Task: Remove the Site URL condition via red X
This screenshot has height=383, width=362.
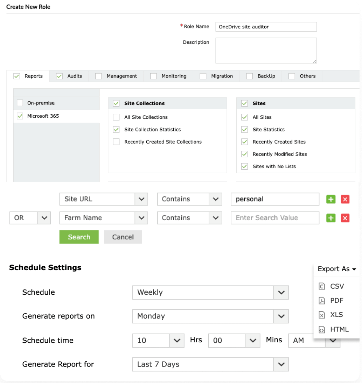Action: click(345, 199)
